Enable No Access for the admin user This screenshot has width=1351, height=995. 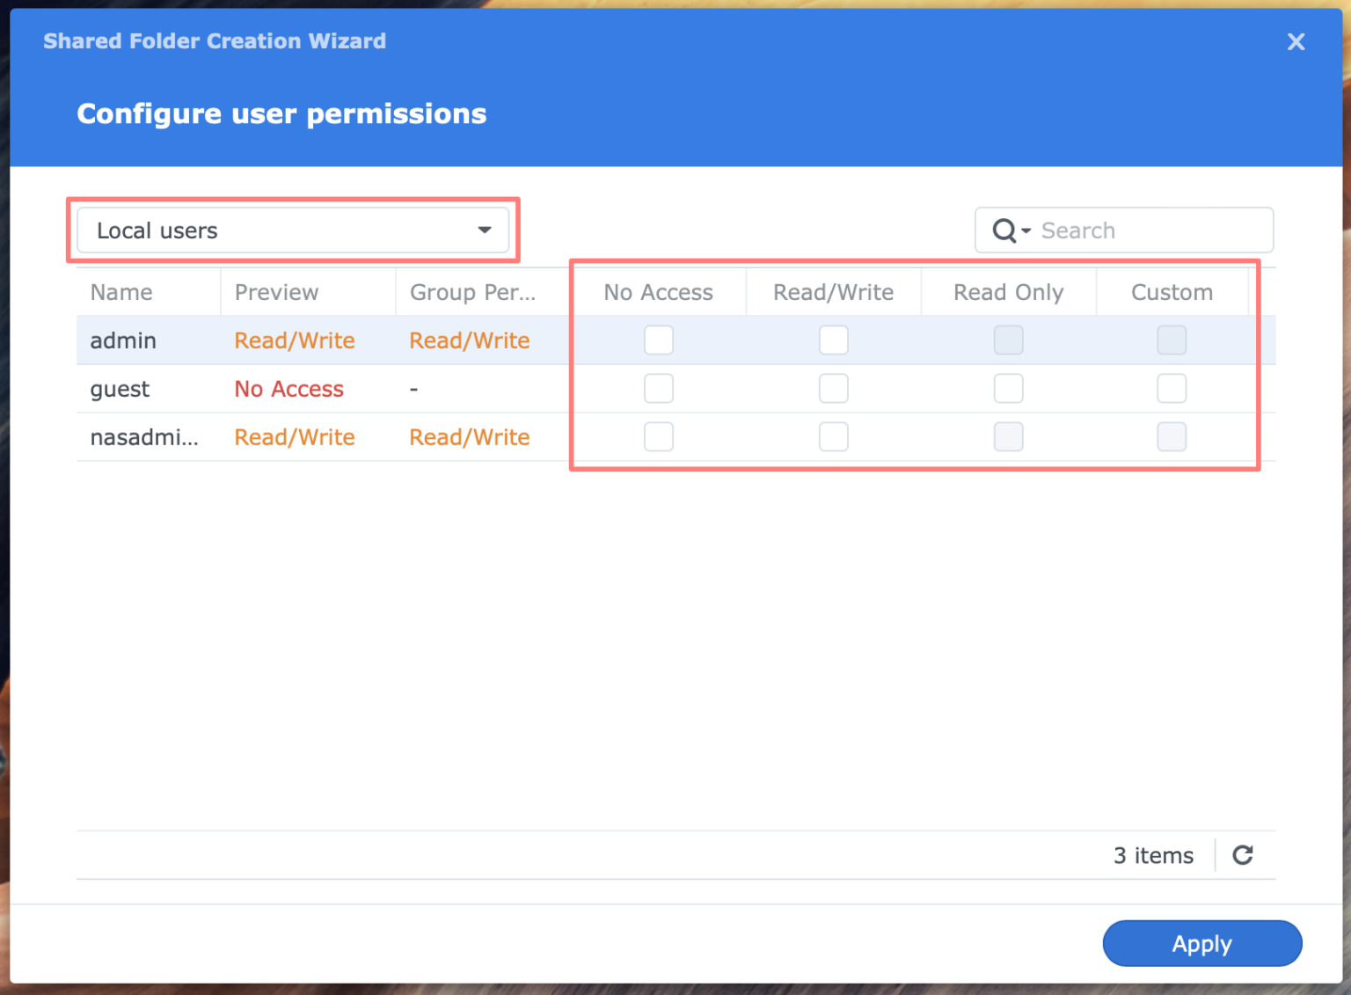658,340
